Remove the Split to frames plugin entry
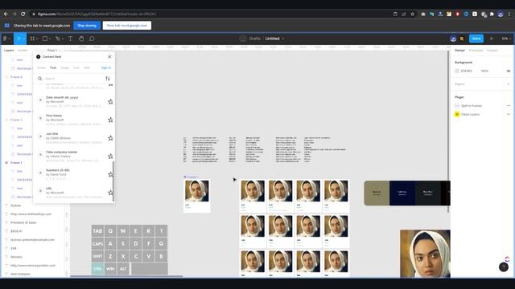The height and width of the screenshot is (289, 515). click(509, 106)
